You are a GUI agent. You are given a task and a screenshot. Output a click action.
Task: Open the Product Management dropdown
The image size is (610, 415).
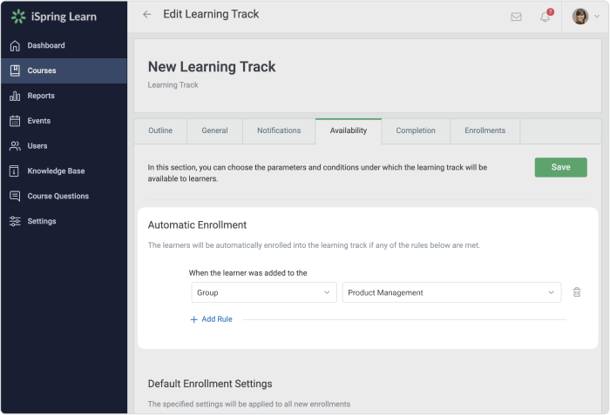click(x=451, y=292)
